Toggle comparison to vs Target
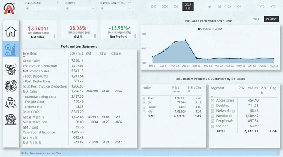The height and width of the screenshot is (157, 283). 271,19
